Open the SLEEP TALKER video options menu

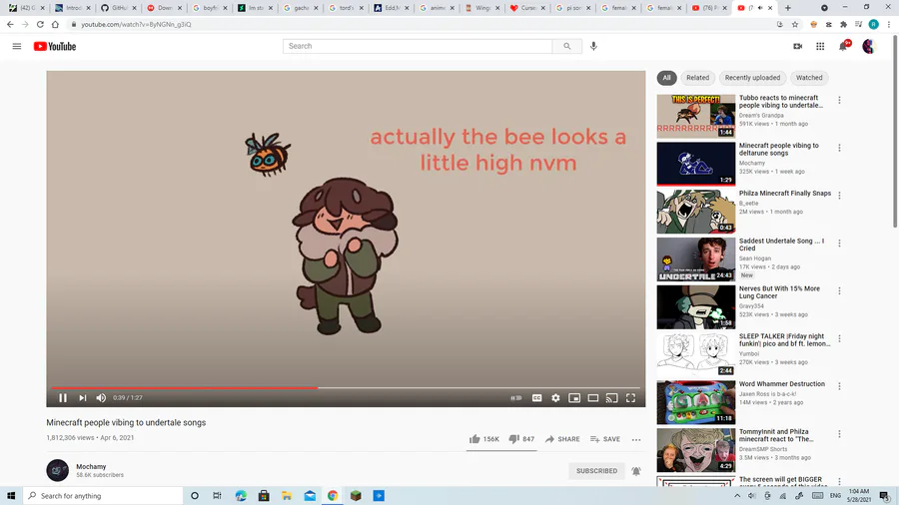(x=839, y=338)
